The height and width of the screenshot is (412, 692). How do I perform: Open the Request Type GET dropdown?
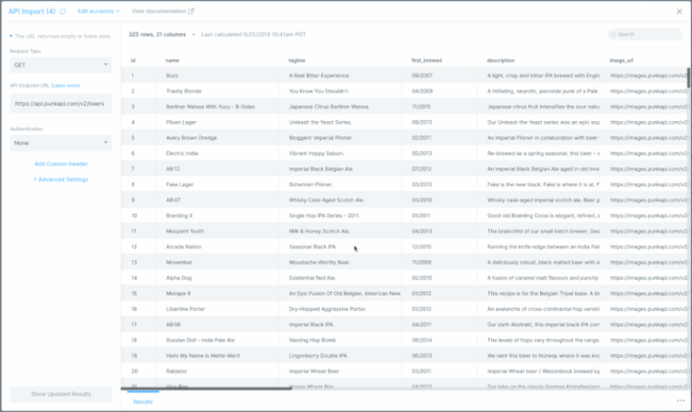point(61,65)
